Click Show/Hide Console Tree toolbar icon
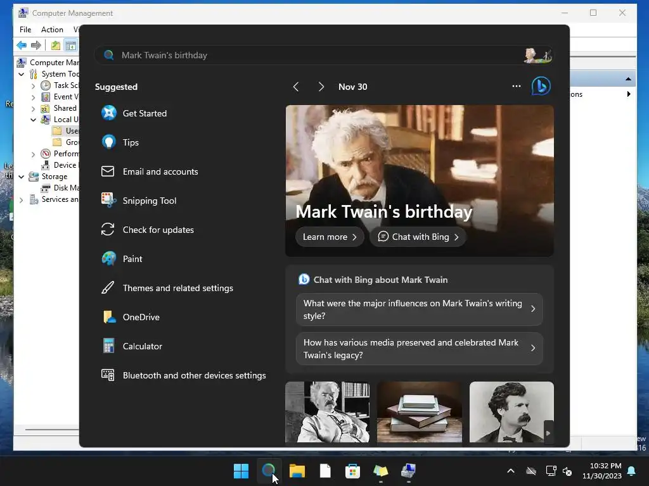The image size is (649, 486). (x=71, y=46)
